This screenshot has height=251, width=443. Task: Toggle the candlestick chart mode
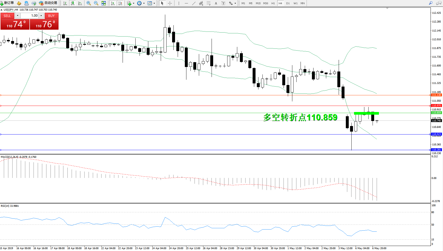[72, 3]
